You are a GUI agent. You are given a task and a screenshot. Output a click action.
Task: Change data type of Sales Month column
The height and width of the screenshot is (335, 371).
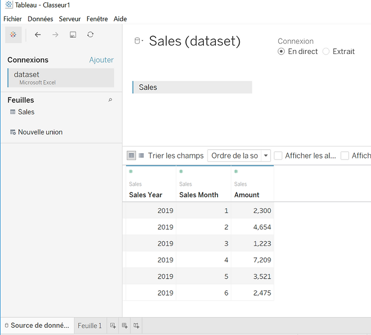click(x=181, y=171)
